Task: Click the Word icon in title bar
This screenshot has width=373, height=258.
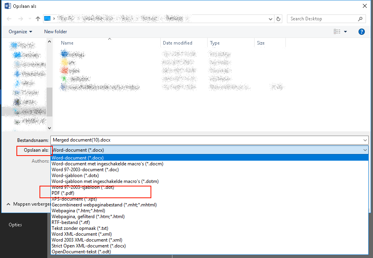Action: point(7,6)
